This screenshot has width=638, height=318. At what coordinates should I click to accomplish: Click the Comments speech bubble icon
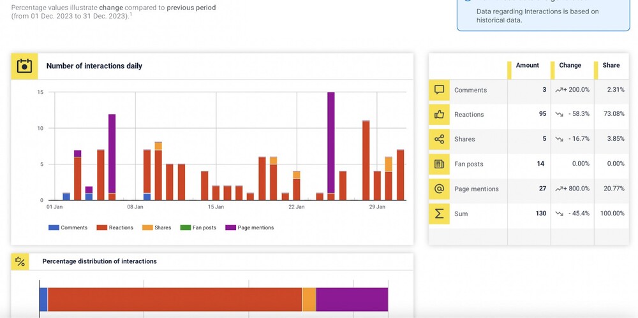tap(439, 90)
